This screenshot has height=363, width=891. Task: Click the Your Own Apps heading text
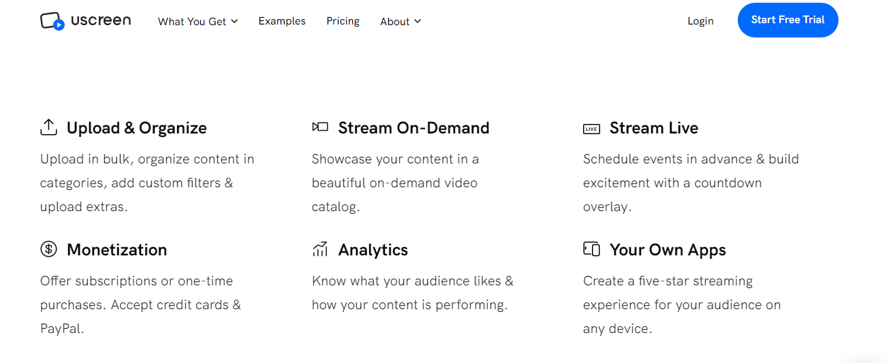click(x=668, y=250)
